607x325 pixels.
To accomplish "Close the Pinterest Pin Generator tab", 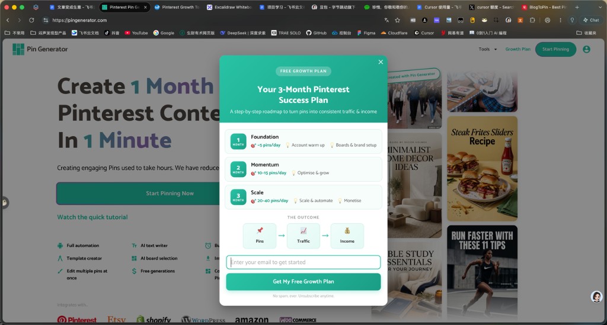I will coord(146,7).
